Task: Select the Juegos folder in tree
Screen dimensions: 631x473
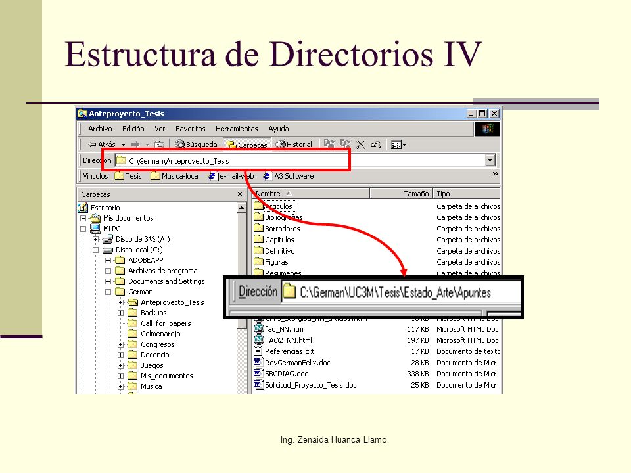Action: [152, 365]
